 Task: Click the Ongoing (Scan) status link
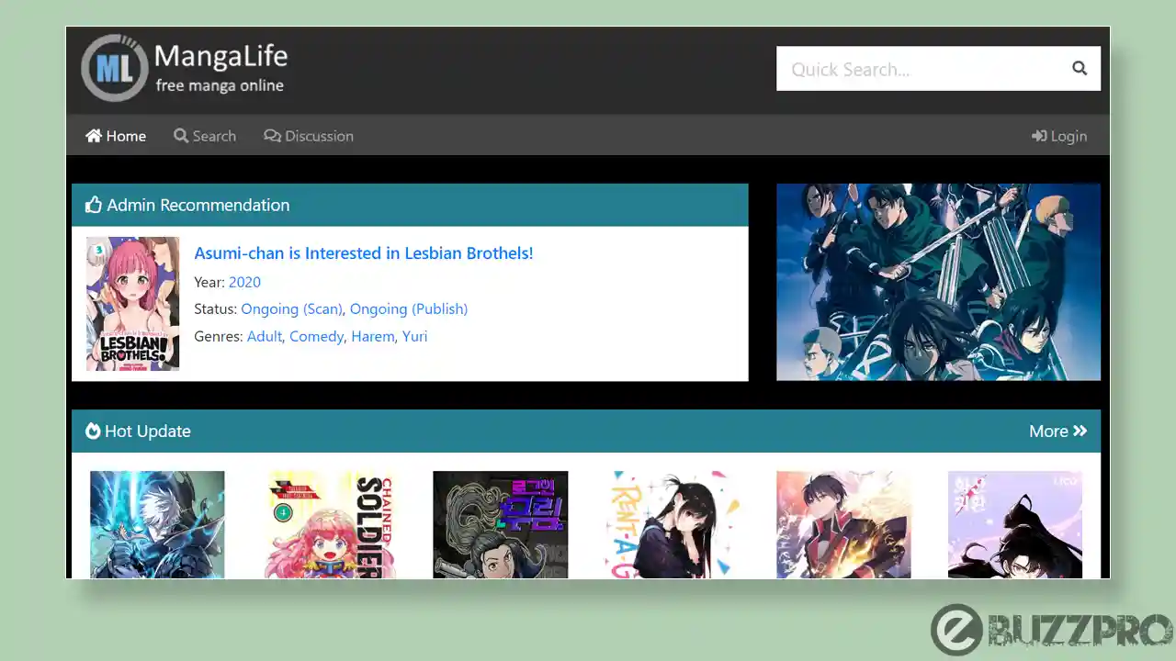[x=291, y=309]
